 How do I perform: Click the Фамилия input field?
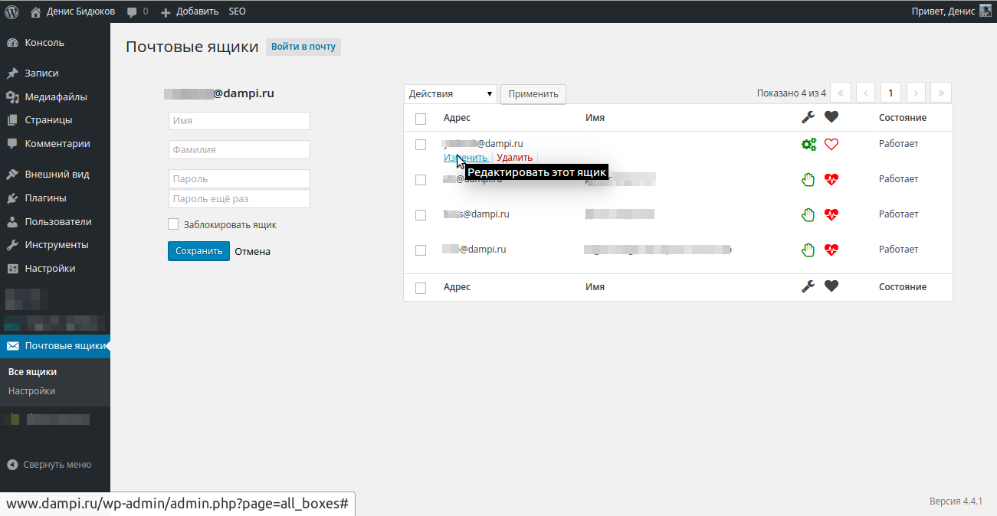tap(239, 150)
